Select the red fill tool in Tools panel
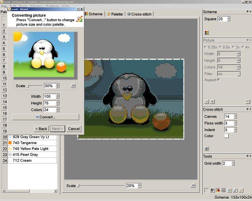This screenshot has height=201, width=252. point(218,190)
